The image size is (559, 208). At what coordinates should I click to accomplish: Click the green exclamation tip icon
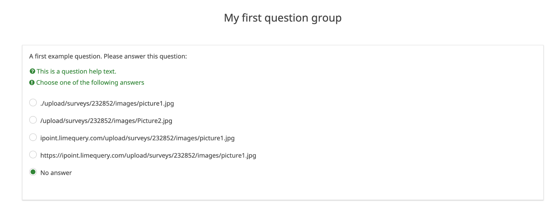coord(32,82)
